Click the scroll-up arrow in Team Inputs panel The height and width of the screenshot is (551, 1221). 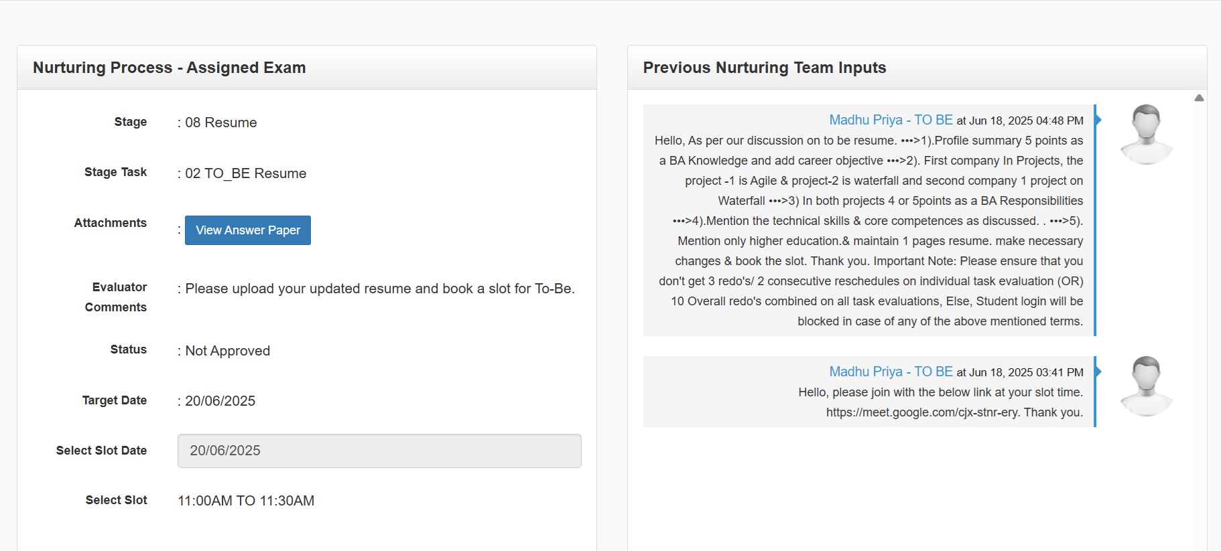tap(1199, 98)
